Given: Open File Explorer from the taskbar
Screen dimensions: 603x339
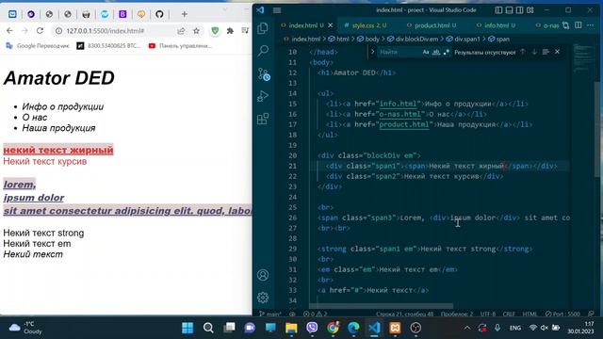Looking at the screenshot, I should click(291, 328).
